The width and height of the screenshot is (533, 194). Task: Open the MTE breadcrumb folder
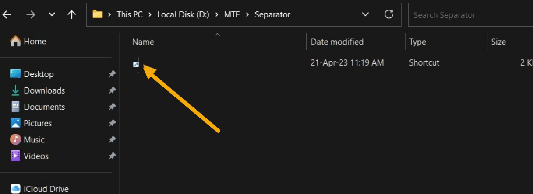click(x=231, y=14)
